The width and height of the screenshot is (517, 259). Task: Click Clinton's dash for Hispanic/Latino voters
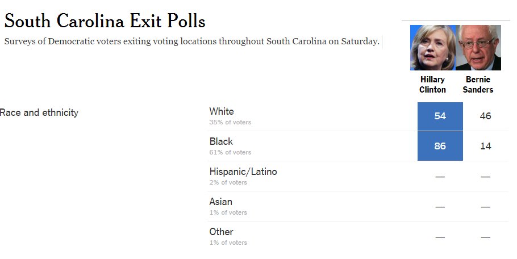[x=440, y=177]
